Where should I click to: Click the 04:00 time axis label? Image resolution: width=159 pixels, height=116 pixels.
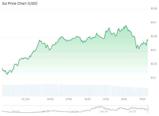50,99
